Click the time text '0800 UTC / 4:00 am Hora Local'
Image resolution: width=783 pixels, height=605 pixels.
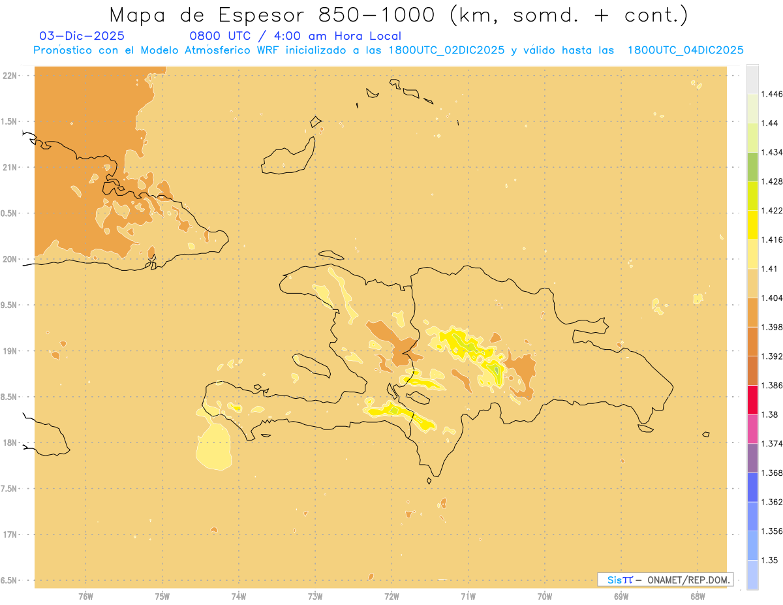295,36
